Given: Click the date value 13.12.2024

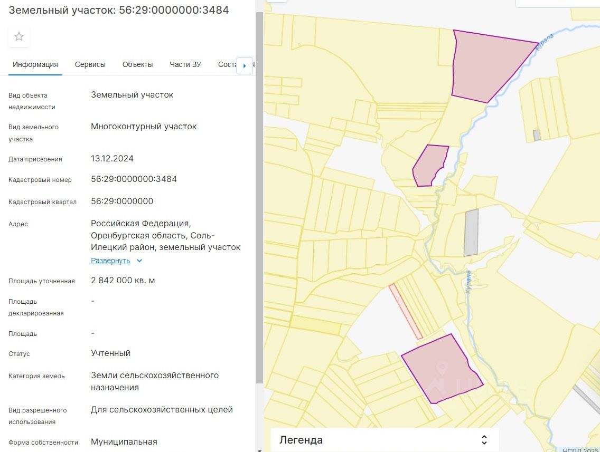Looking at the screenshot, I should (112, 158).
